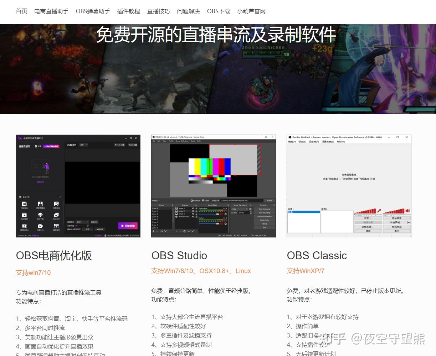Click the add scene plus icon in OBS Studio thumbnail
The width and height of the screenshot is (436, 356).
click(153, 231)
